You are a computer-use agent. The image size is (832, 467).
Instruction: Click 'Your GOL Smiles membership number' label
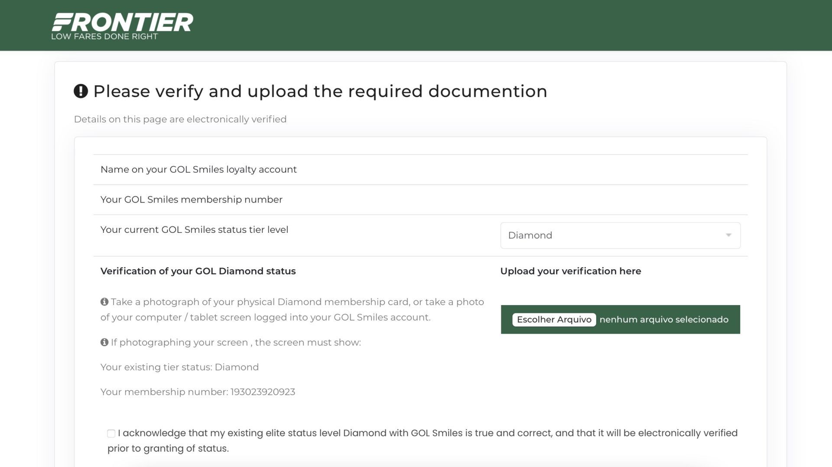pyautogui.click(x=192, y=200)
